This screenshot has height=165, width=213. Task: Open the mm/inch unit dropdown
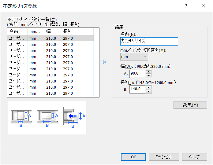tap(134, 57)
